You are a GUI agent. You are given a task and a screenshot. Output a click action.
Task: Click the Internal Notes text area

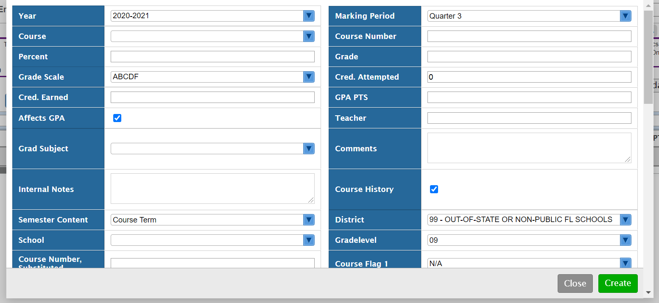point(212,189)
